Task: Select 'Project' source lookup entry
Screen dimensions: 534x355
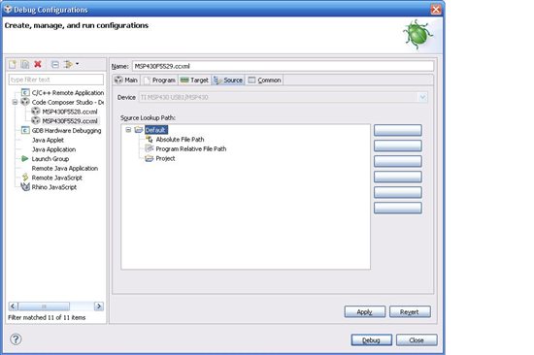Action: pyautogui.click(x=165, y=158)
